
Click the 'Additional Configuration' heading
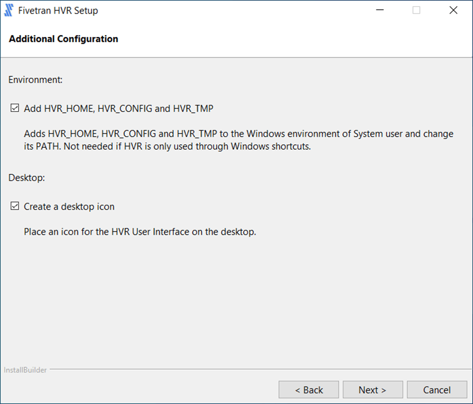(x=63, y=39)
